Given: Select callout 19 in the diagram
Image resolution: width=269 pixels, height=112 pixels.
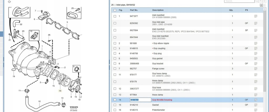Looking at the screenshot, I should [x=14, y=76].
